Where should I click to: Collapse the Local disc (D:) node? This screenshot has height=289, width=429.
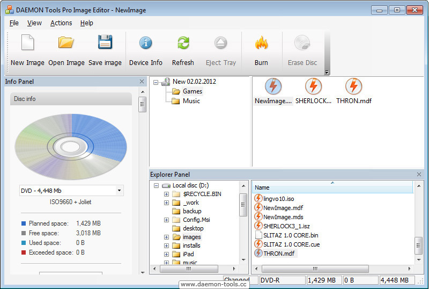tap(156, 186)
